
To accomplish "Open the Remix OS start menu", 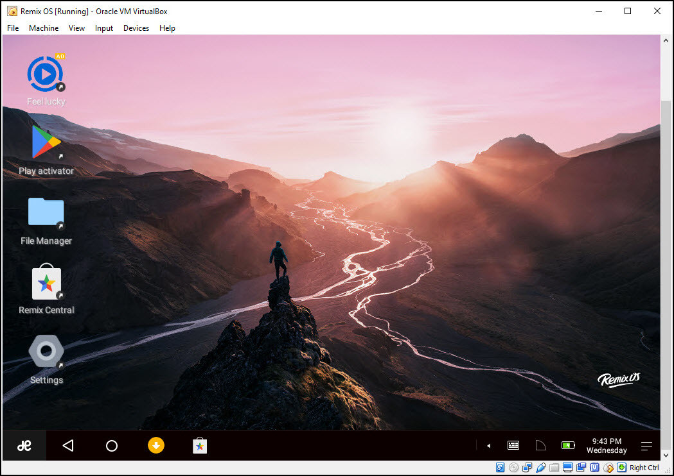I will [x=24, y=445].
